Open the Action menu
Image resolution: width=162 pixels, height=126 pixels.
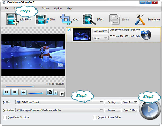(45, 8)
